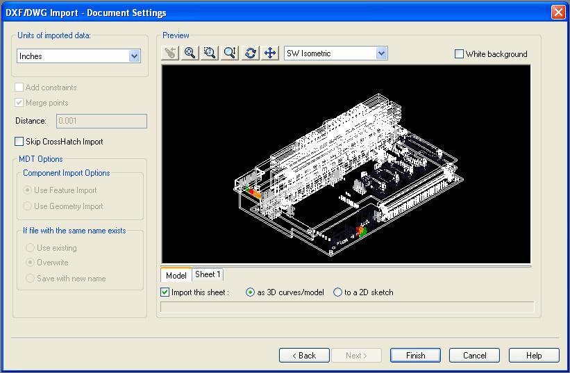
Task: Click the Zoom to Fit magnifier icon
Action: [190, 53]
